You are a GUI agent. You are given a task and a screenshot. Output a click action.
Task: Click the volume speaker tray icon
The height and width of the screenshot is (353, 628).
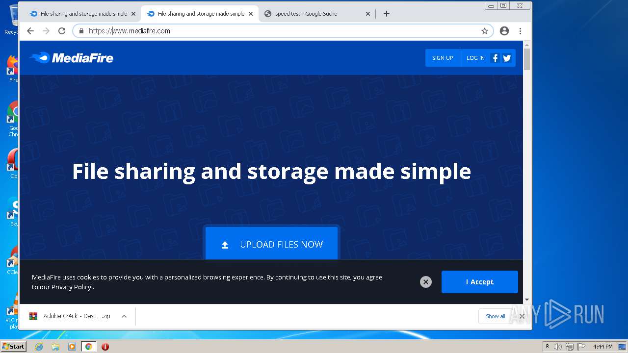tap(558, 347)
